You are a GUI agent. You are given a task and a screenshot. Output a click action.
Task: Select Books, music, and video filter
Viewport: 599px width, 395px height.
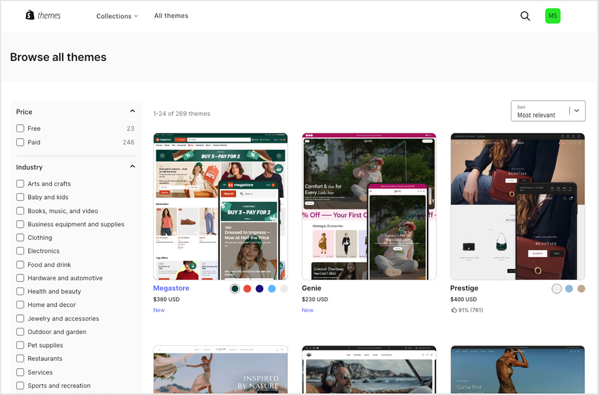(20, 211)
